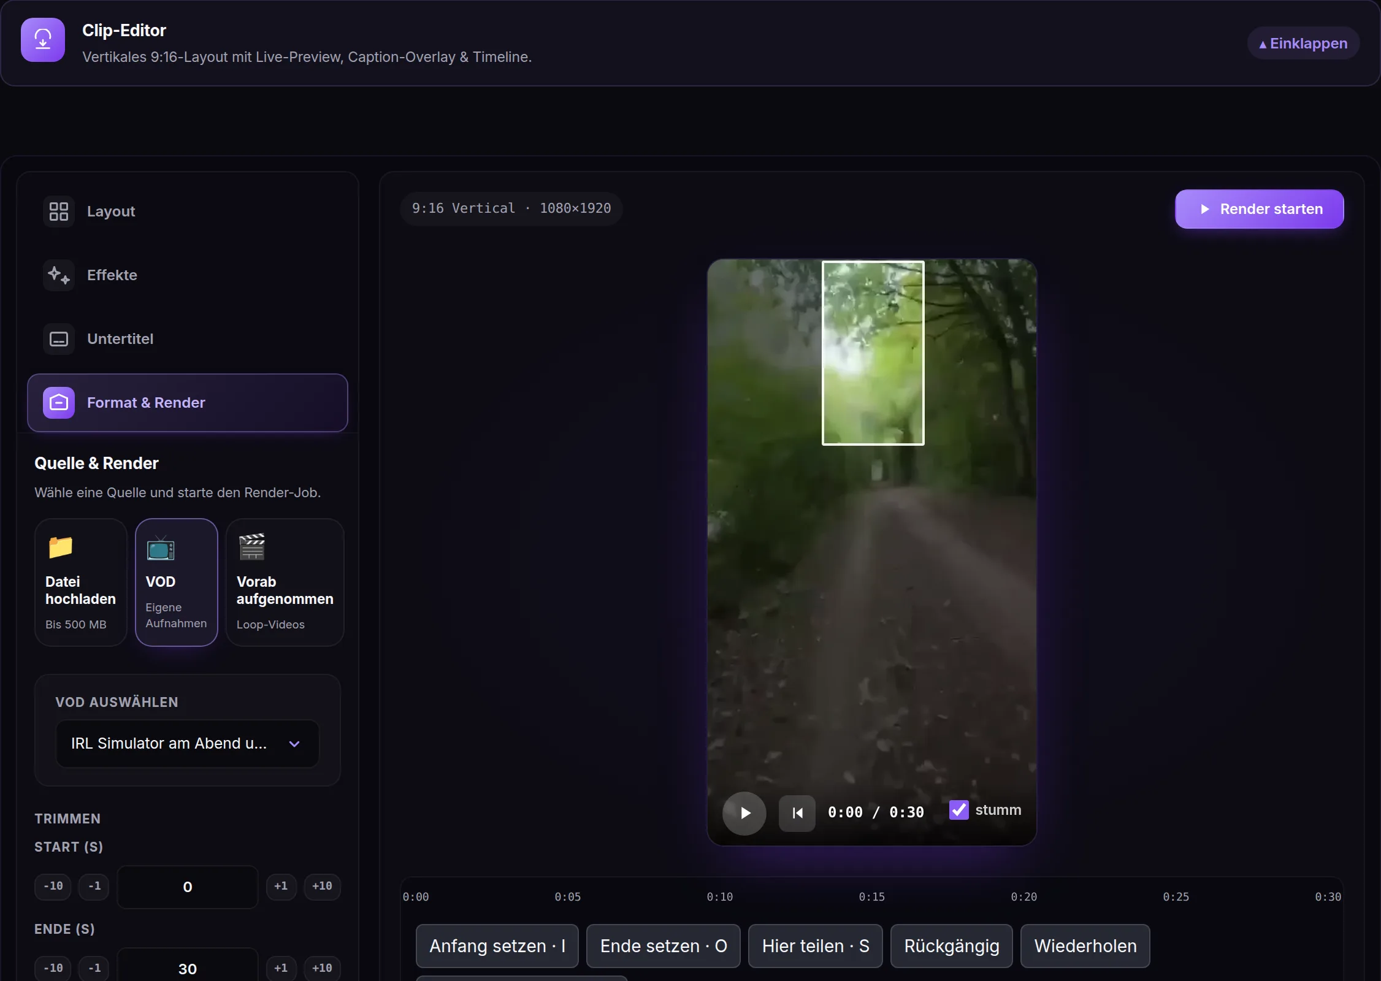This screenshot has width=1381, height=981.
Task: Click the 0:25 timeline marker
Action: pos(1176,897)
